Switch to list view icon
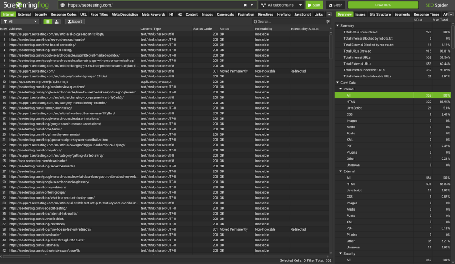The height and width of the screenshot is (264, 455). tap(48, 21)
